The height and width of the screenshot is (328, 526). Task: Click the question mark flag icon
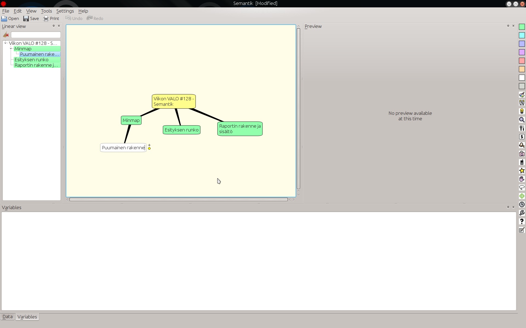[x=522, y=221]
